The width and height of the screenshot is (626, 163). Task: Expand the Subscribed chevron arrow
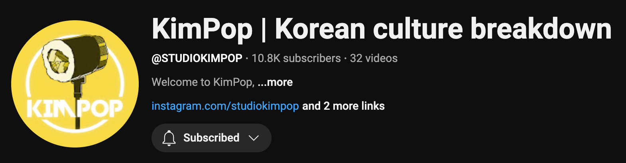click(254, 138)
